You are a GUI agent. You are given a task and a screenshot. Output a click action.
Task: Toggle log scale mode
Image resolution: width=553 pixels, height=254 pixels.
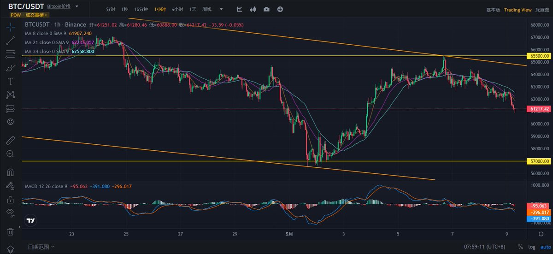pos(531,248)
